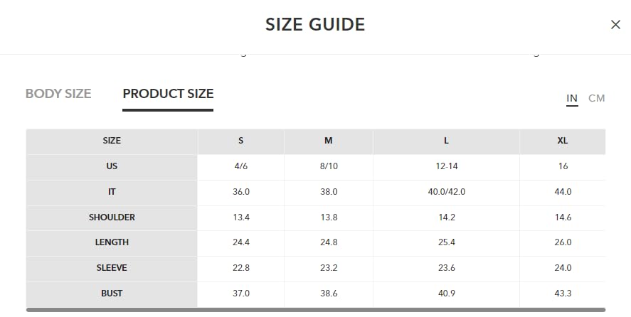Click the horizontal scrollbar under the table
631x317 pixels.
(316, 310)
